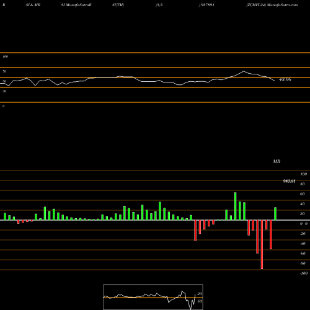The image size is (310, 310).
Task: Click the MR axis label -60
Action: click(303, 254)
